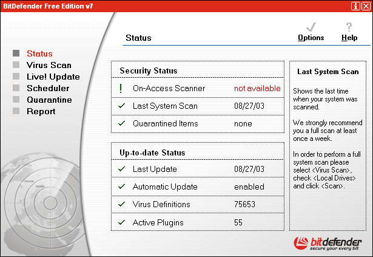Click the Last Update date 08/27/03

point(249,169)
